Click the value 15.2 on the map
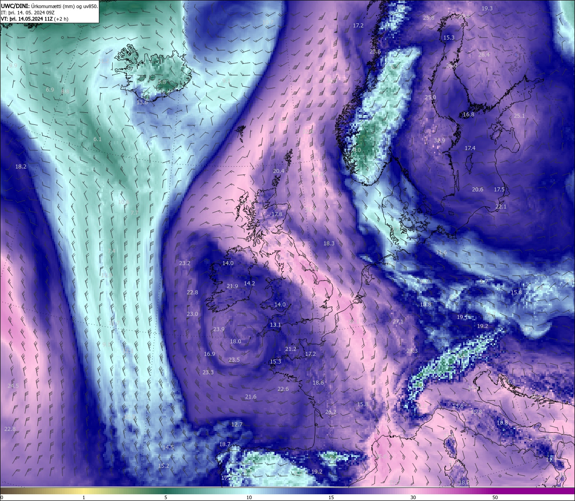Viewport: 575px width, 501px height. [164, 466]
